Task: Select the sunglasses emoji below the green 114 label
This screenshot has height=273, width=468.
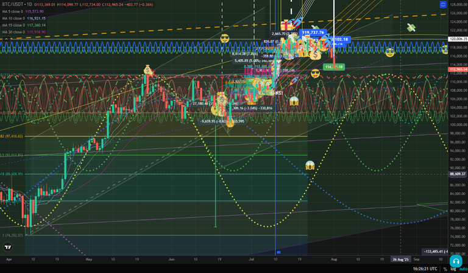Action: pos(315,73)
